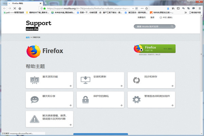Show site information via the info icon
The width and height of the screenshot is (204, 136).
pos(41,8)
